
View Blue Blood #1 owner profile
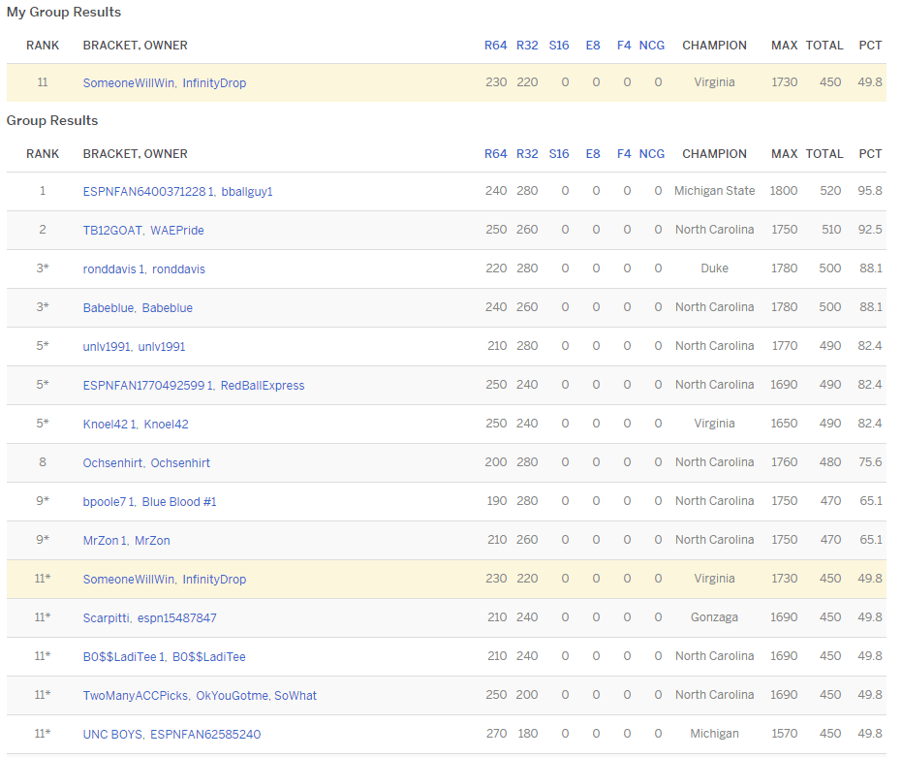[179, 502]
